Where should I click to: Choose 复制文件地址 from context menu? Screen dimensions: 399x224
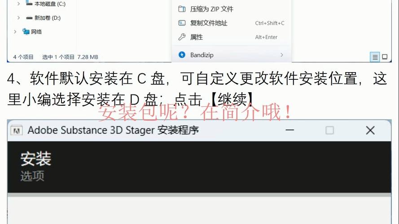click(232, 23)
